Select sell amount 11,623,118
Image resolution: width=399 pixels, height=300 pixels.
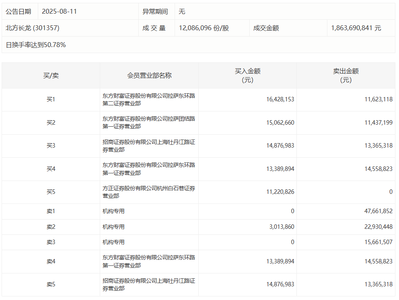click(x=378, y=99)
